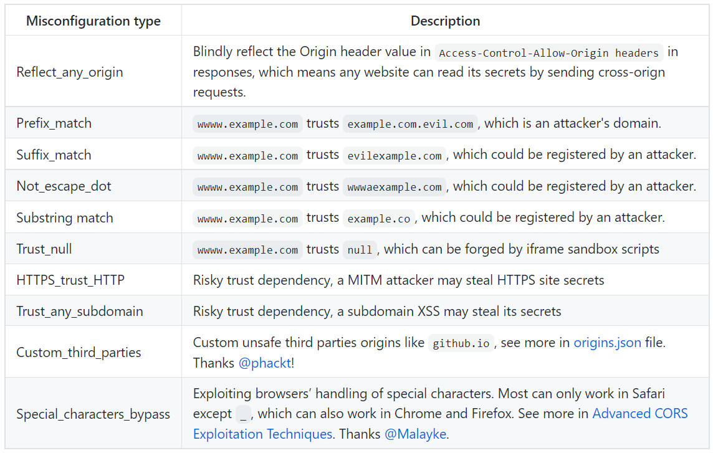The width and height of the screenshot is (713, 453).
Task: Click the Prefix_match row label
Action: point(54,123)
